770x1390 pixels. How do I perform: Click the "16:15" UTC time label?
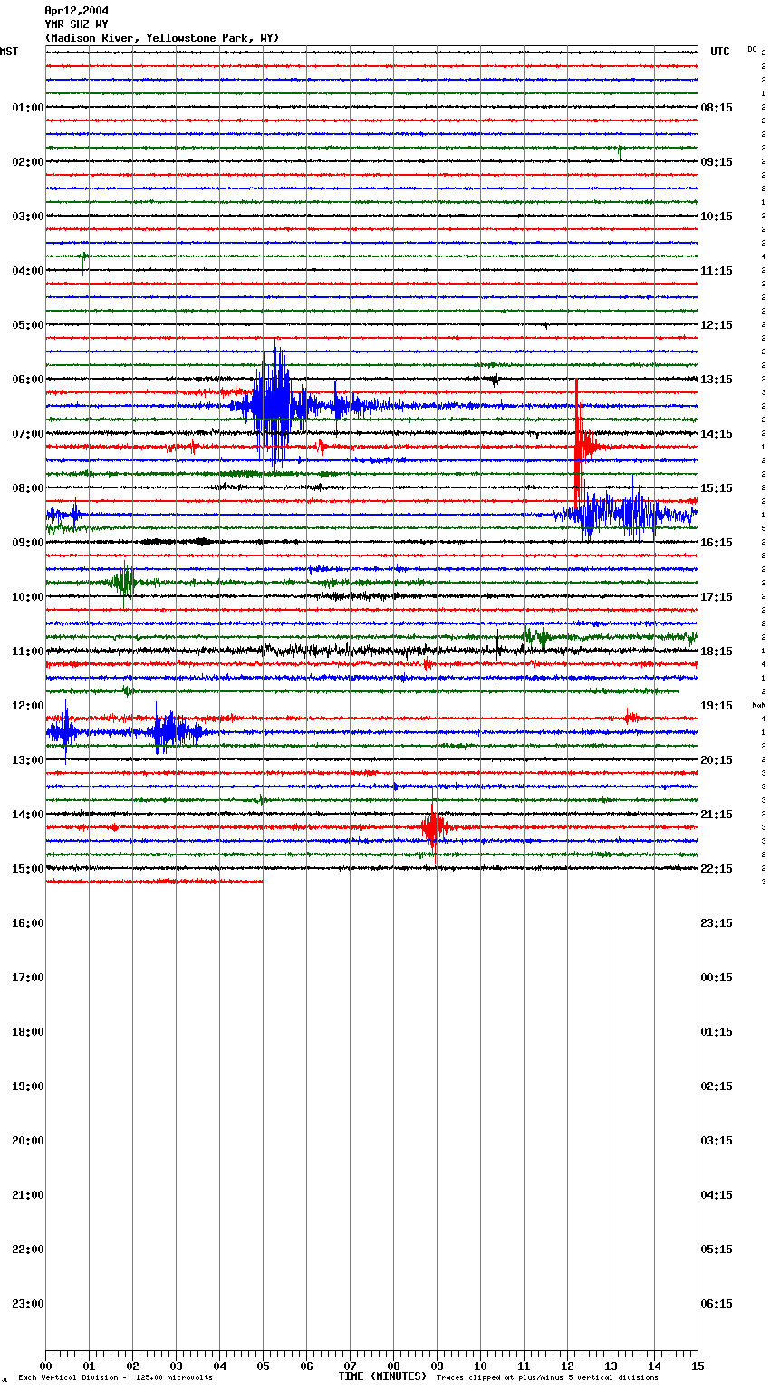[717, 543]
